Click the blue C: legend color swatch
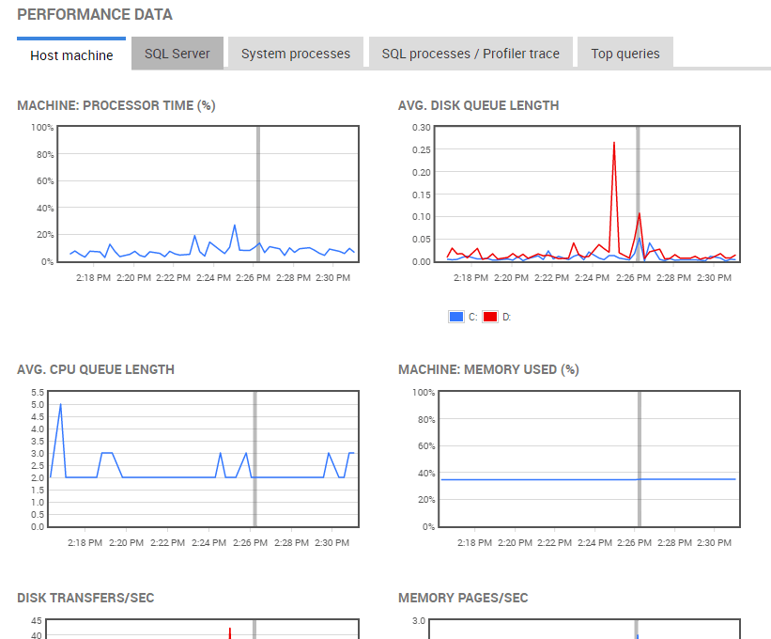 pos(457,317)
